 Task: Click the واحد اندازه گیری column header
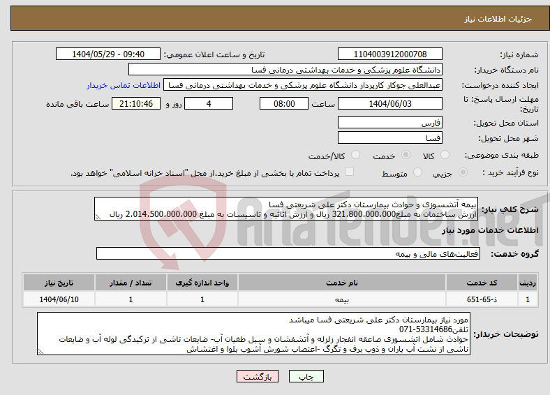tap(202, 283)
